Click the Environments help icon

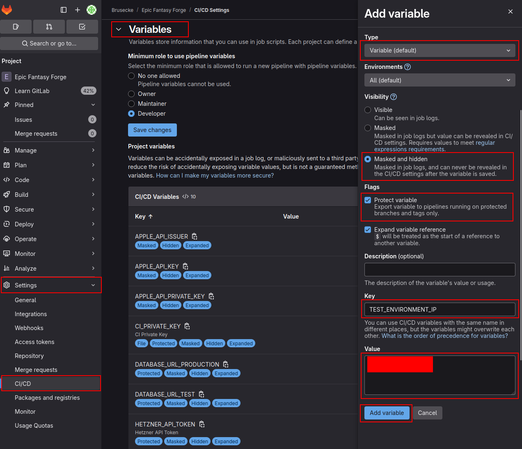(408, 67)
